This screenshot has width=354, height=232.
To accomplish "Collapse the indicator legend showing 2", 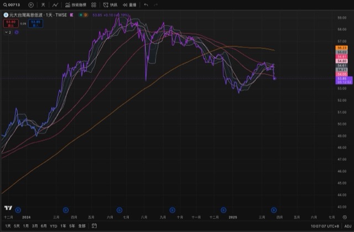I will click(x=8, y=32).
